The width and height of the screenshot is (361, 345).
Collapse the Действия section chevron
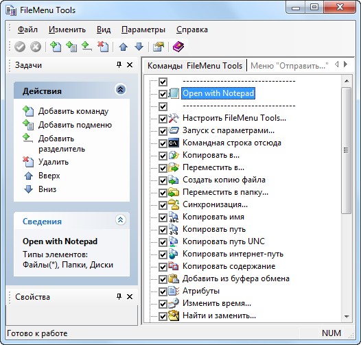point(120,90)
